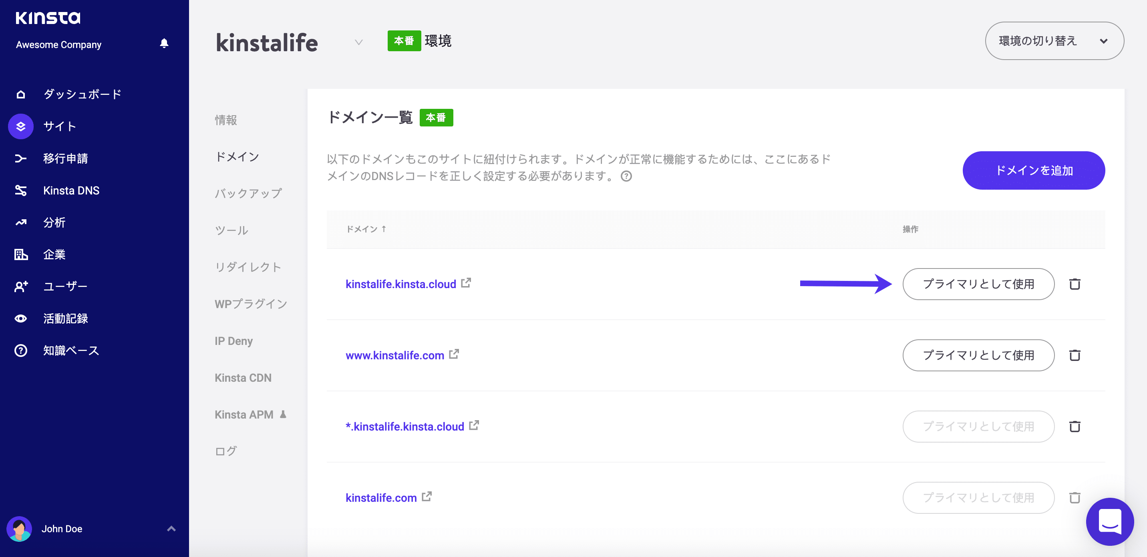Click the DNS help question mark icon
This screenshot has width=1147, height=557.
click(626, 176)
